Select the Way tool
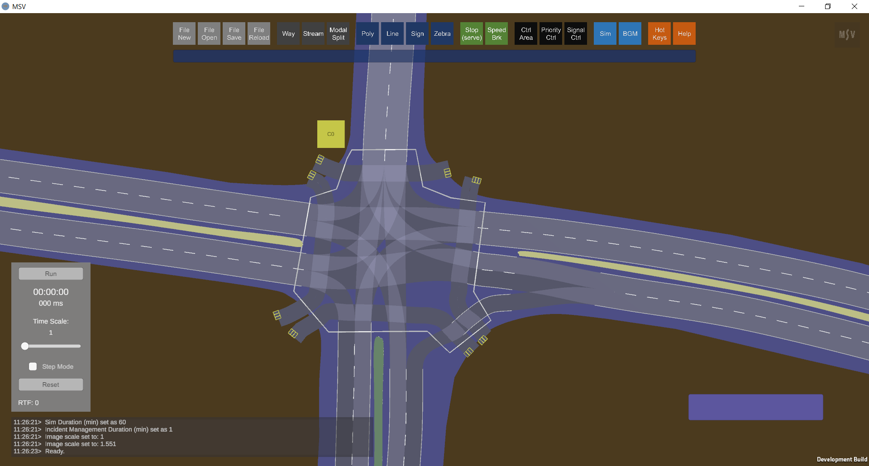Screen dimensions: 869x466 tap(288, 33)
